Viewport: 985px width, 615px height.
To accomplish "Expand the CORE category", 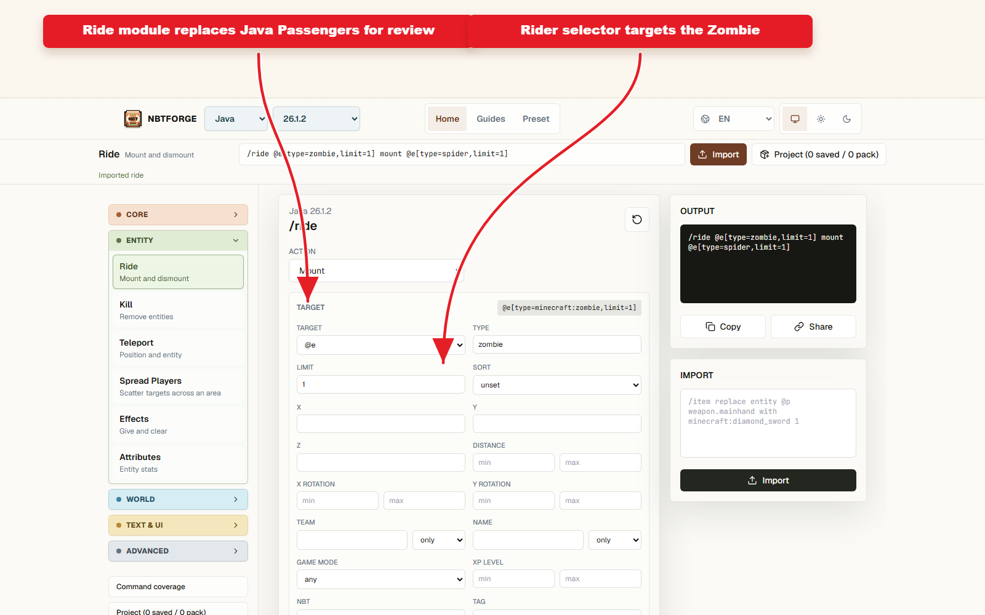I will (178, 215).
